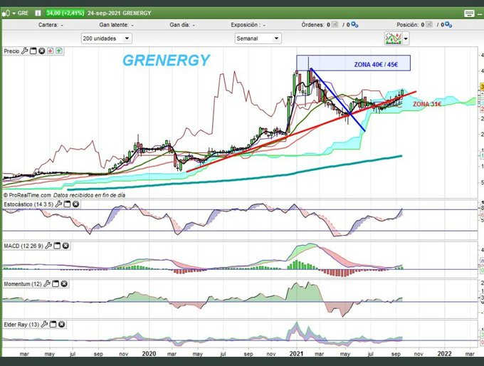
Task: Click the green up-arrow icon beside Precio
Action: coord(59,51)
